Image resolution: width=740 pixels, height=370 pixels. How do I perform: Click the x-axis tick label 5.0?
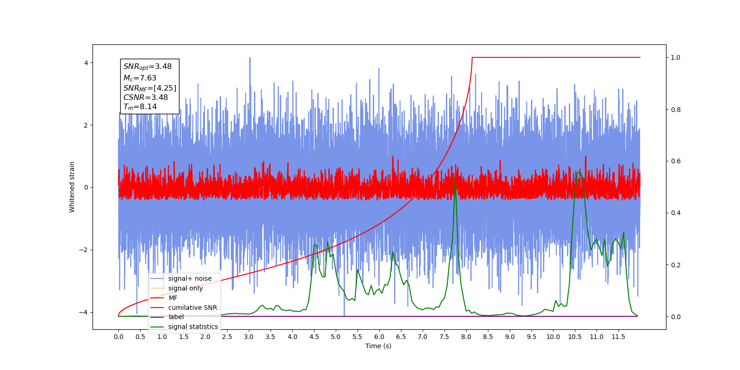click(336, 337)
